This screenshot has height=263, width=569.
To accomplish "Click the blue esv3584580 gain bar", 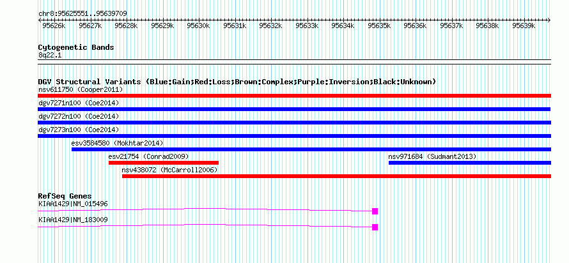I will coord(311,149).
